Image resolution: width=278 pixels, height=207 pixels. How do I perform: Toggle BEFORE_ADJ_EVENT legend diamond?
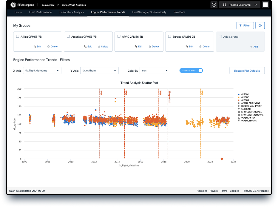click(x=239, y=106)
